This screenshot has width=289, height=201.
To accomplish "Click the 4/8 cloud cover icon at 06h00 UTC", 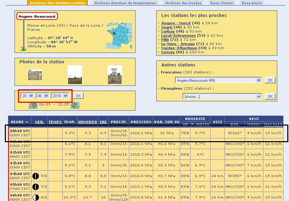I will coord(35,198).
